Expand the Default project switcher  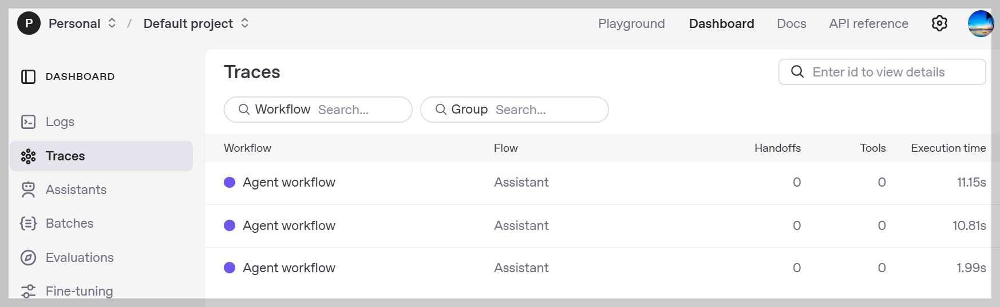pos(244,23)
